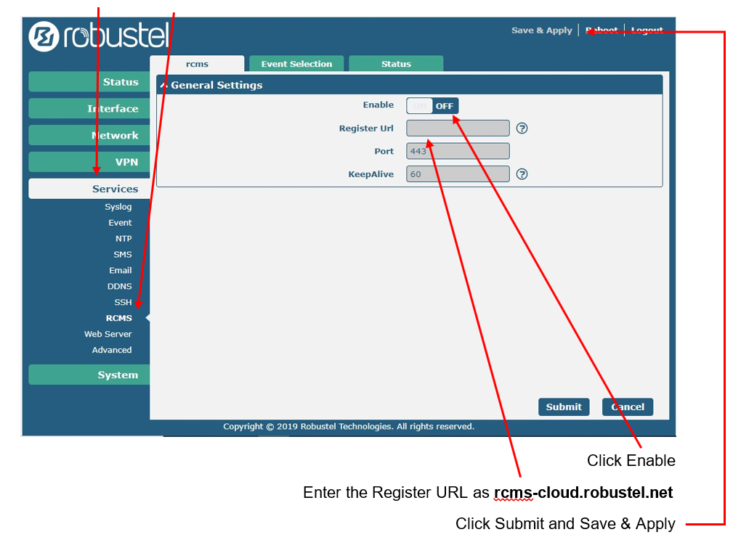Viewport: 741px width, 540px height.
Task: Click the copyright text 'Robustel Technologies'
Action: pos(346,427)
